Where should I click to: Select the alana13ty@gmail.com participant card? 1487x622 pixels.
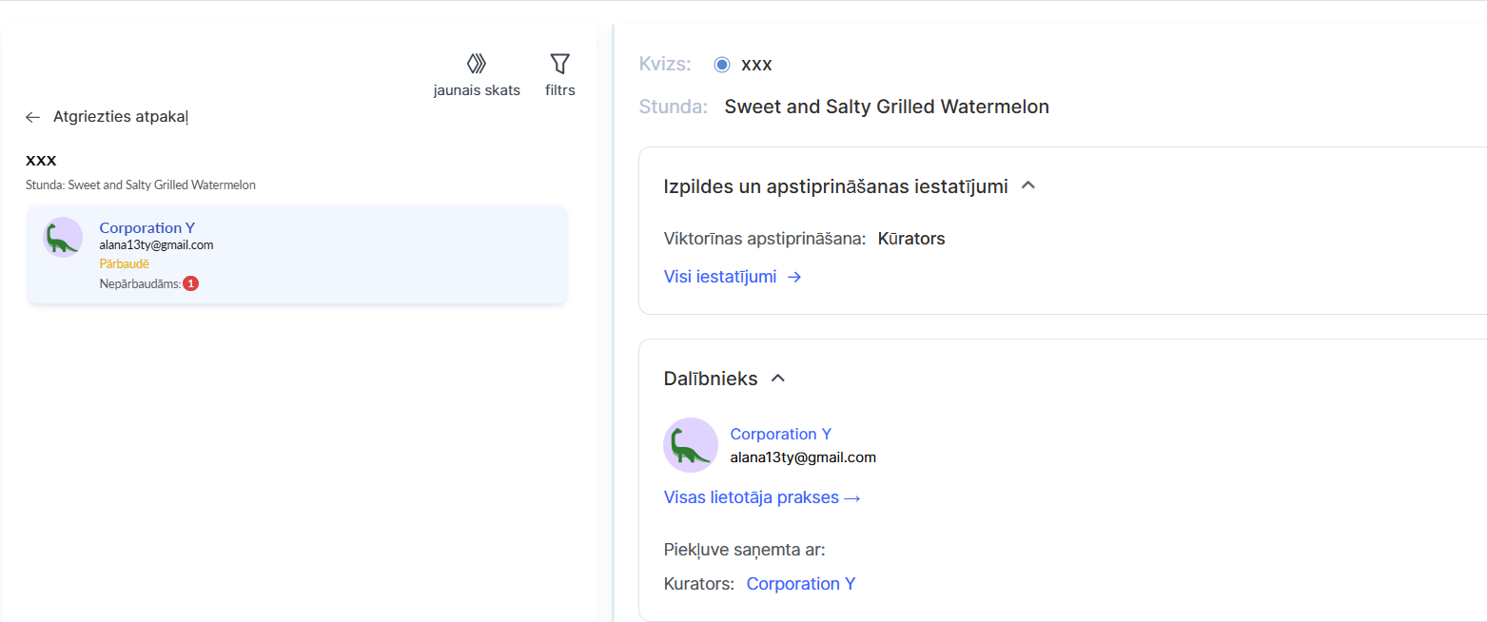[381, 255]
